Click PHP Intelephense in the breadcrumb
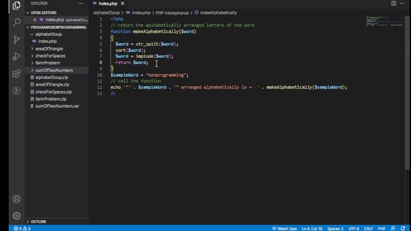This screenshot has width=411, height=231. [172, 13]
